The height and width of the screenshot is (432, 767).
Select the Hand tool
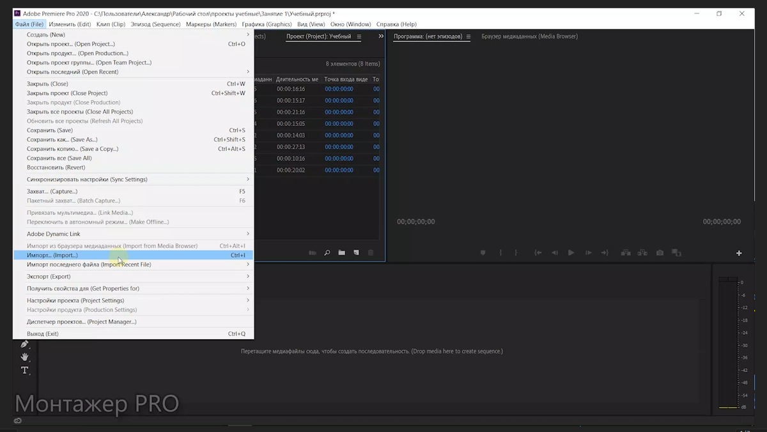click(x=25, y=357)
